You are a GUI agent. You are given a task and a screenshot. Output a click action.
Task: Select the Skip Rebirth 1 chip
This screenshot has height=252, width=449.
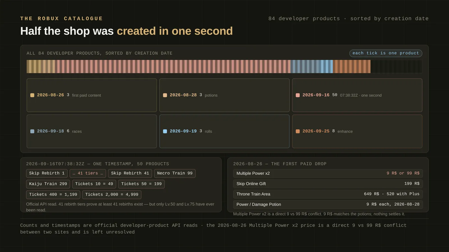[x=47, y=173]
